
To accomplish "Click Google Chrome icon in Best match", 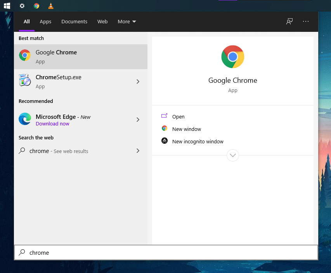I will (25, 56).
